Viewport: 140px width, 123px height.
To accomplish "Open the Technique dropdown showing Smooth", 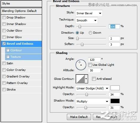I will (x=87, y=20).
